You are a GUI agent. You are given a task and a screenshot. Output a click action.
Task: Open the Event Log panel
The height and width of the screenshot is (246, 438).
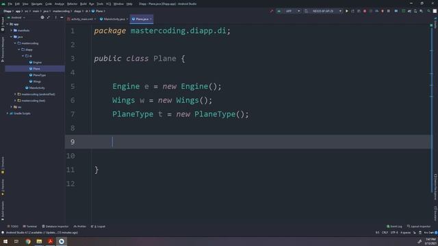coord(394,226)
